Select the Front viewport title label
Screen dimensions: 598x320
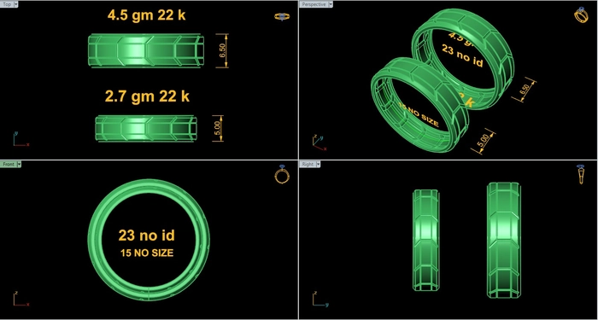point(9,164)
